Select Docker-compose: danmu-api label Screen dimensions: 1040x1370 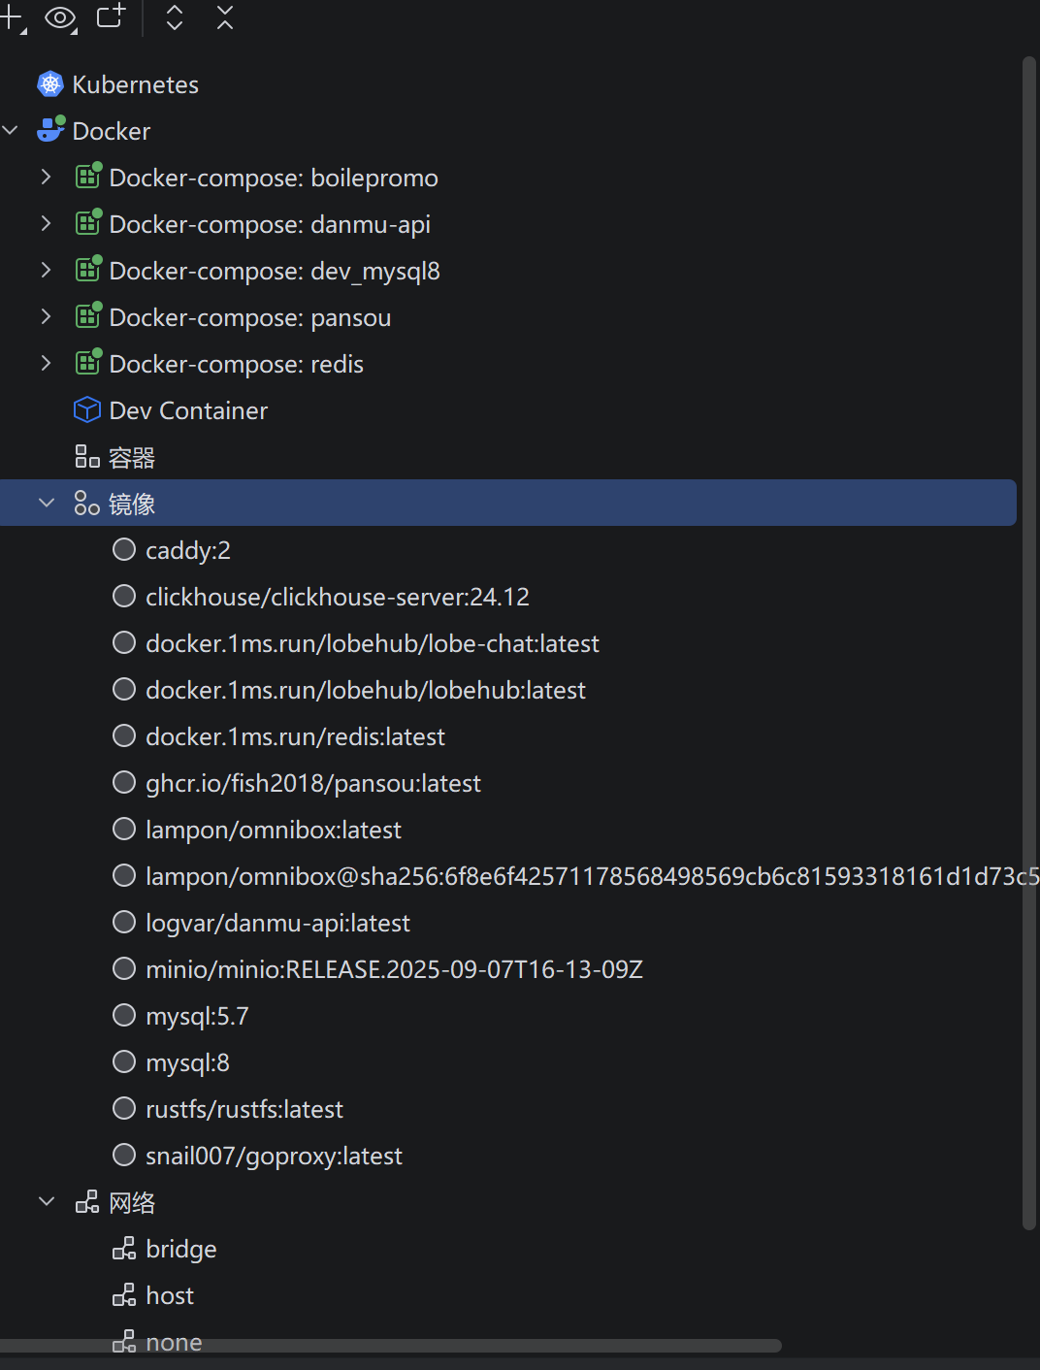pyautogui.click(x=270, y=224)
